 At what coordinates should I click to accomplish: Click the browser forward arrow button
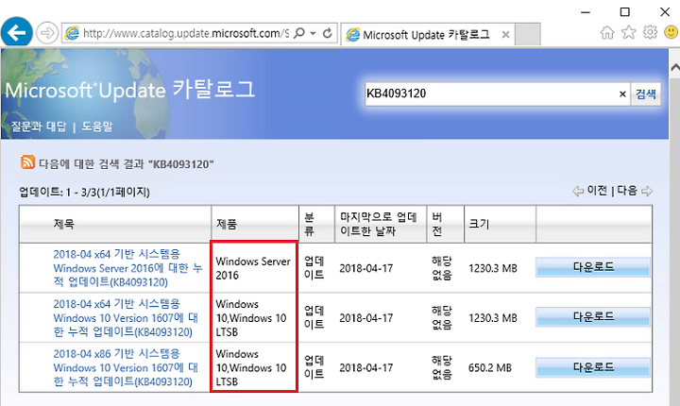47,32
